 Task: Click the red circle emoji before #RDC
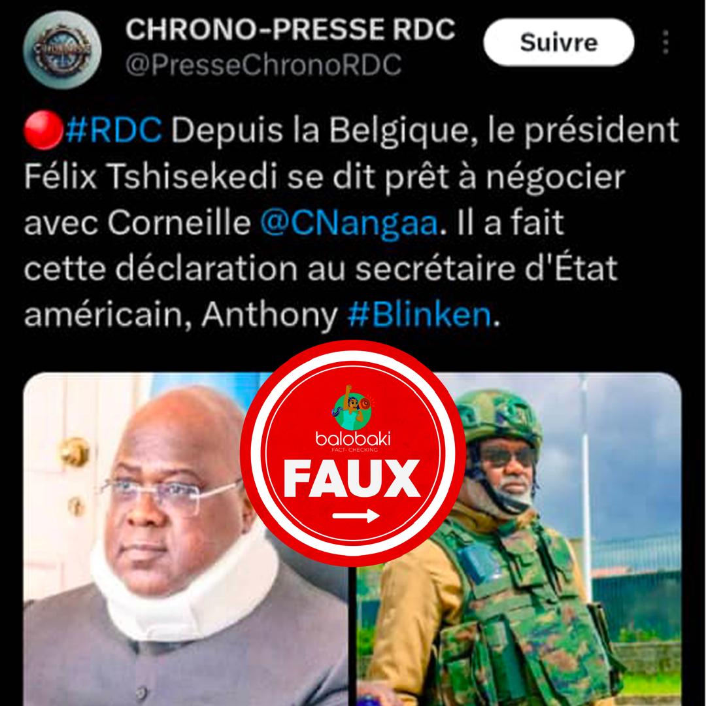pyautogui.click(x=42, y=131)
